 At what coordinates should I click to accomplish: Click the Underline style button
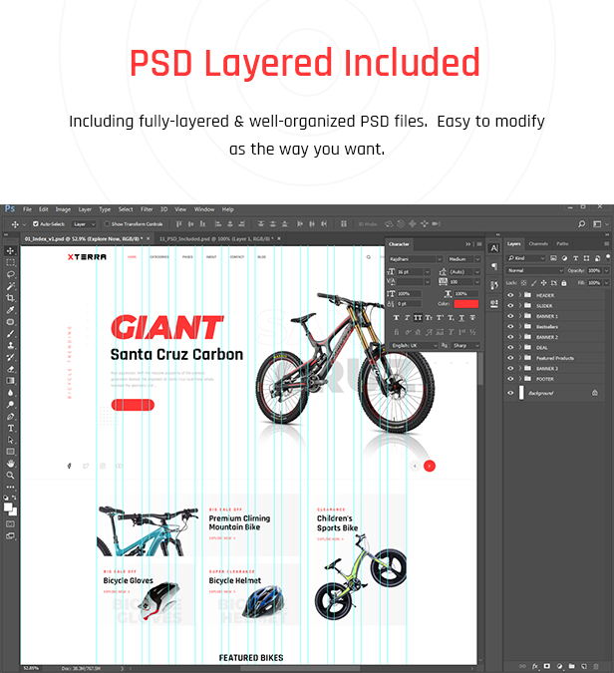click(x=461, y=318)
